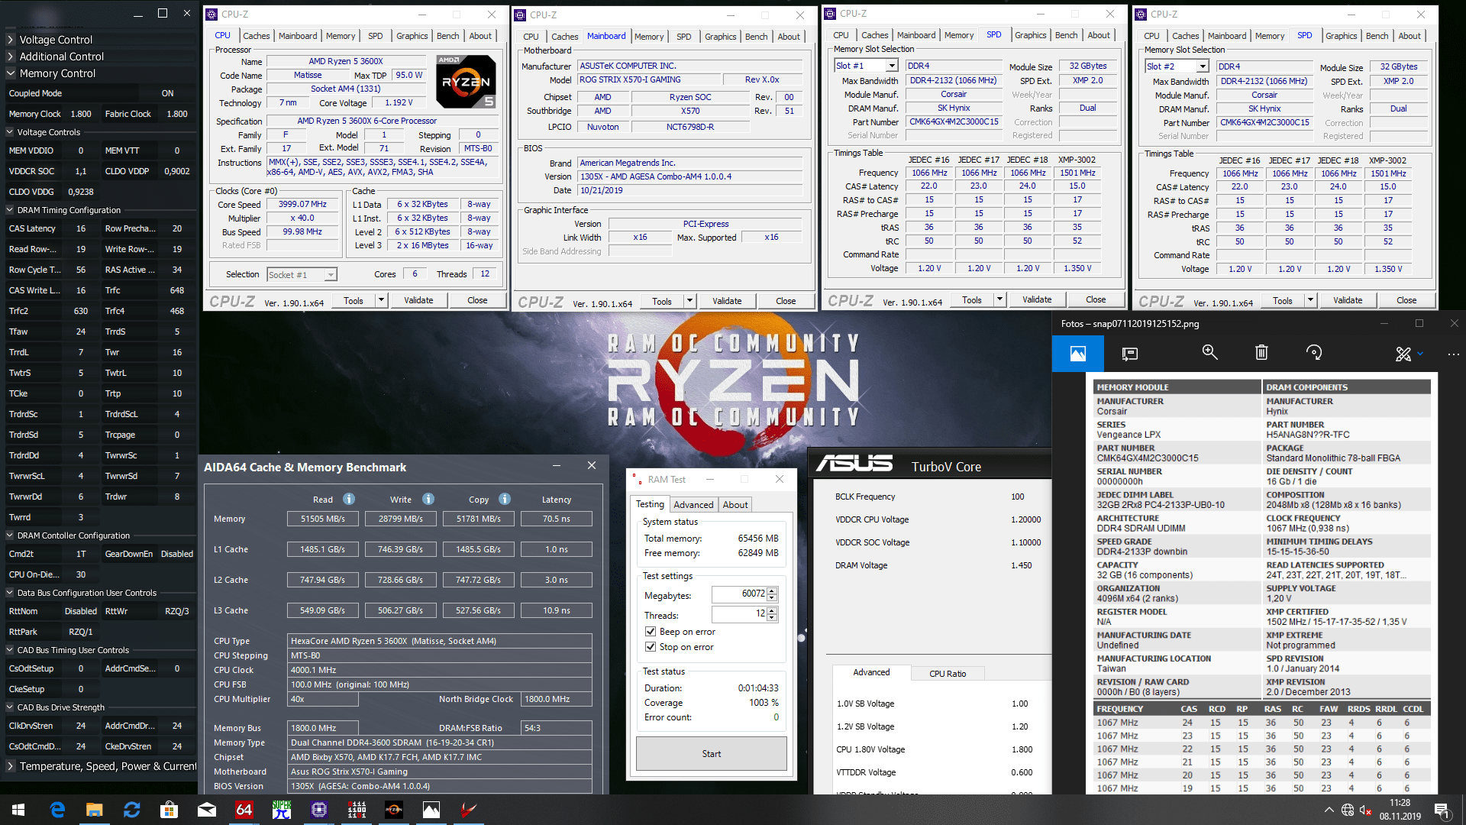
Task: Open the Slot #2 memory slot dropdown
Action: coord(1203,66)
